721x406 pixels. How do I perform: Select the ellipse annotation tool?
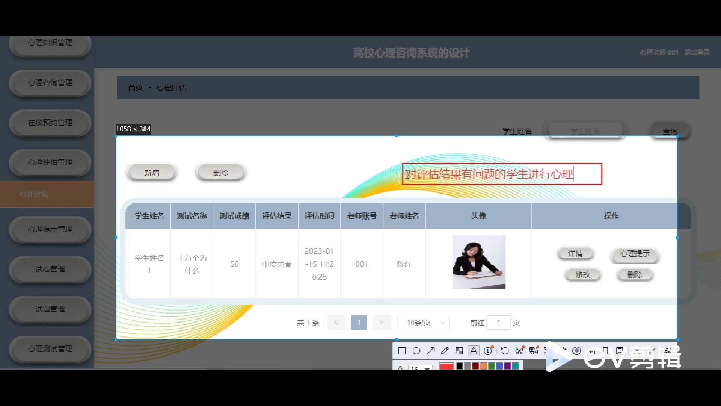pos(416,351)
